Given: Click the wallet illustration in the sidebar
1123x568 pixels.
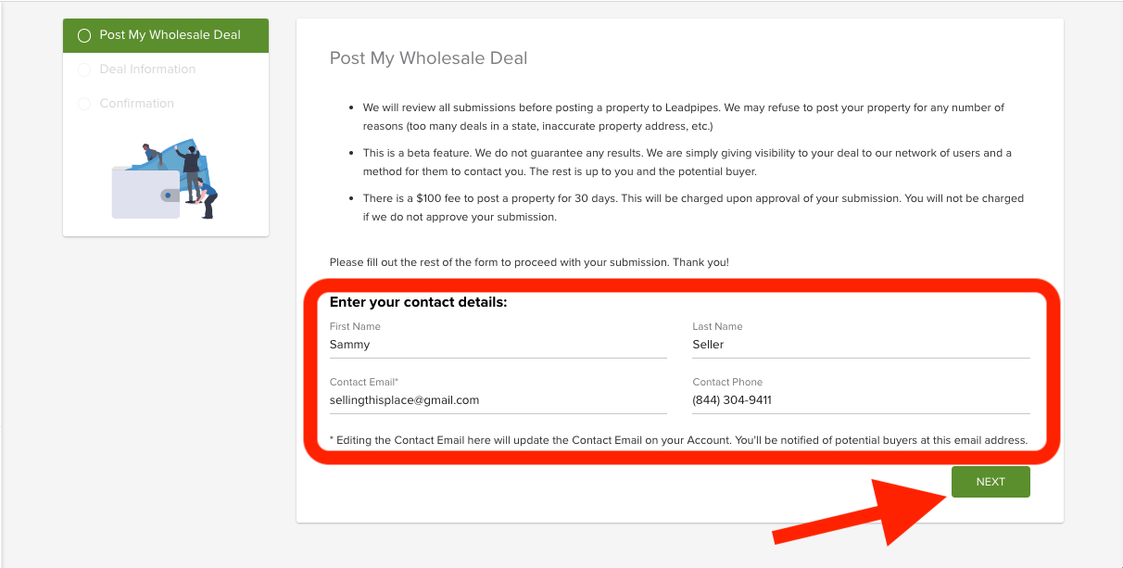Looking at the screenshot, I should [x=166, y=180].
